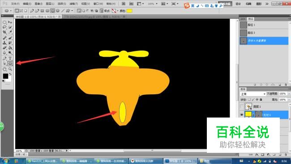Select the Ellipse shape tool in toolbox
The image size is (291, 164).
(10, 63)
